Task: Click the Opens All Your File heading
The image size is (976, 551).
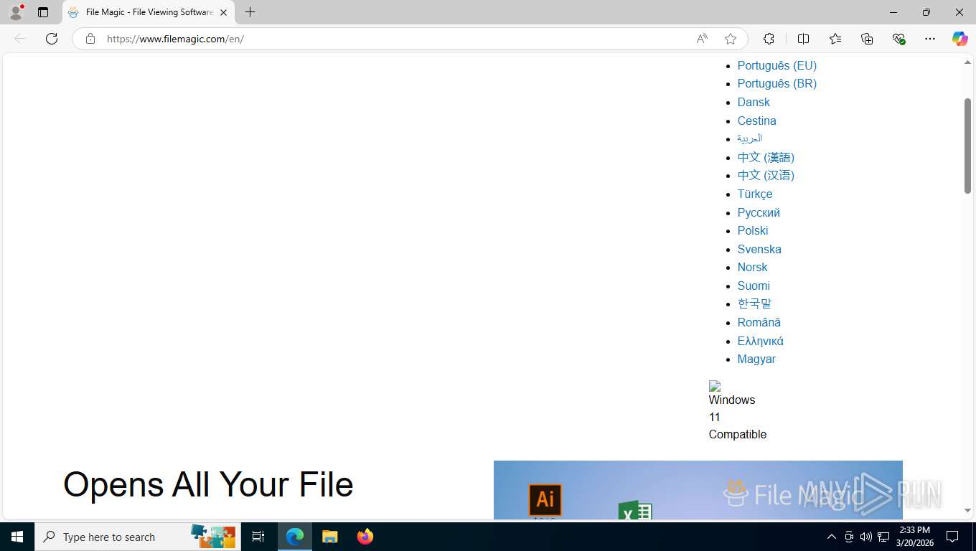Action: (x=208, y=484)
